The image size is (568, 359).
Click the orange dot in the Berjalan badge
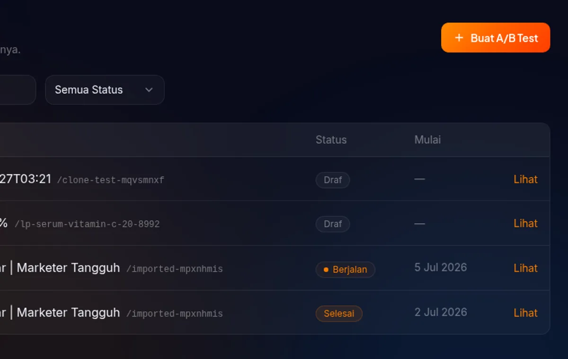tap(326, 270)
